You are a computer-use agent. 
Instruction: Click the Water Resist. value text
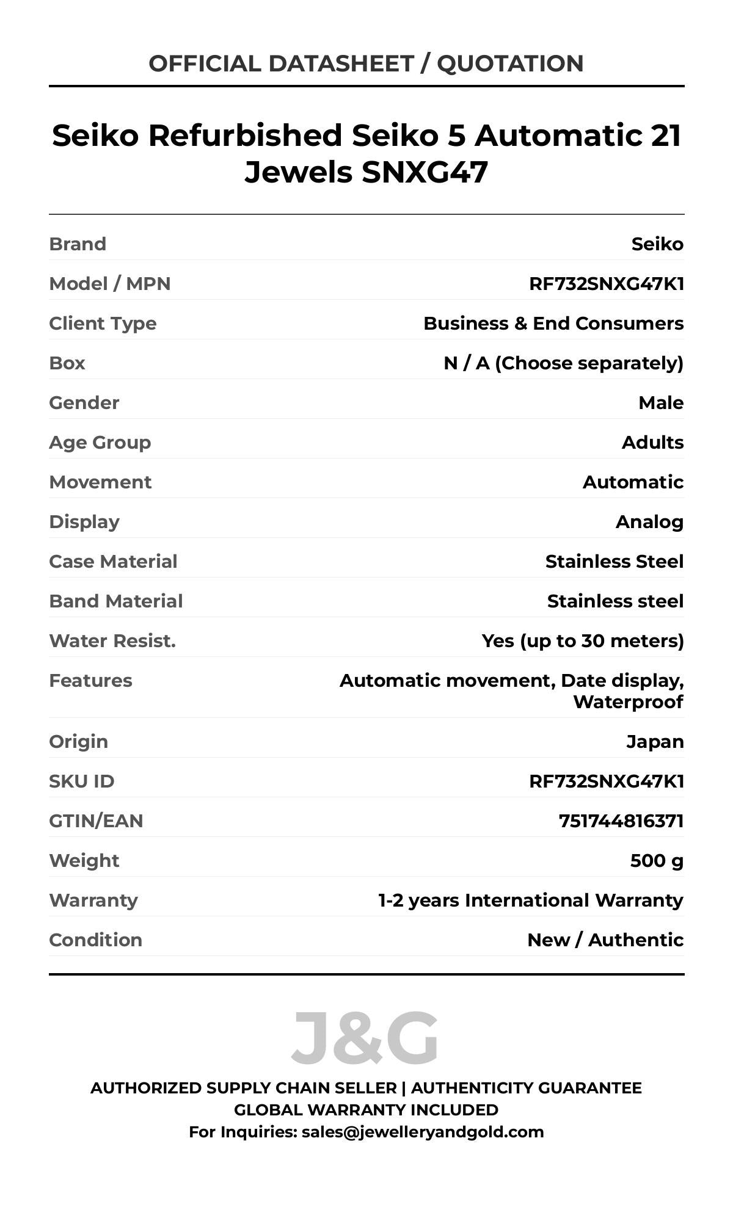(x=582, y=641)
